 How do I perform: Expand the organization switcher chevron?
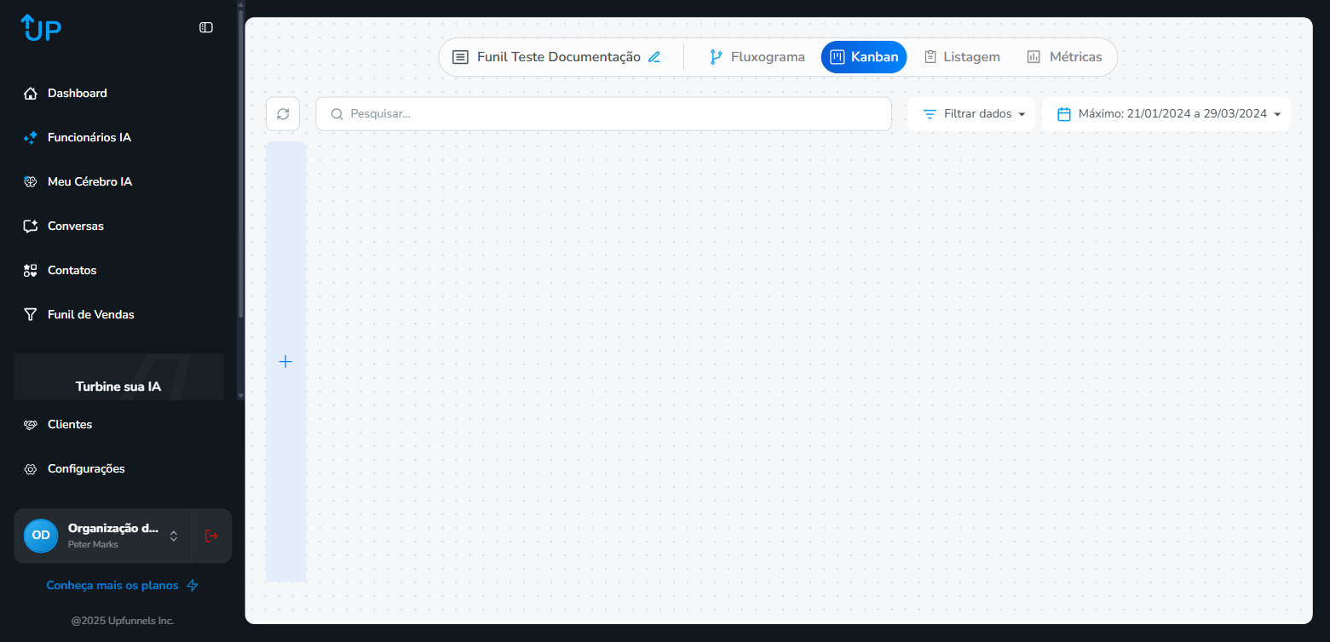point(174,536)
